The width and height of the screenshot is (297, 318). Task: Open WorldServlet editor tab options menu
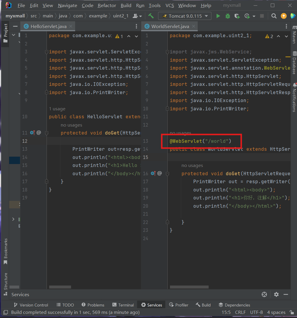[286, 26]
